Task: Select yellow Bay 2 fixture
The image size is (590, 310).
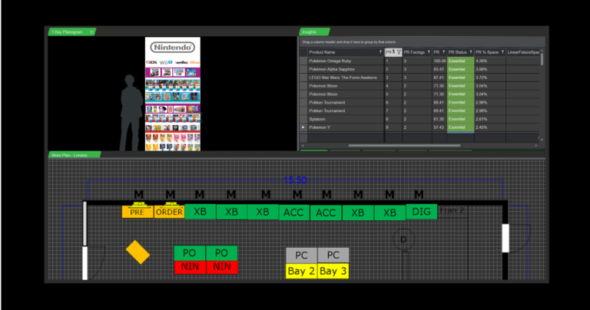Action: coord(301,271)
